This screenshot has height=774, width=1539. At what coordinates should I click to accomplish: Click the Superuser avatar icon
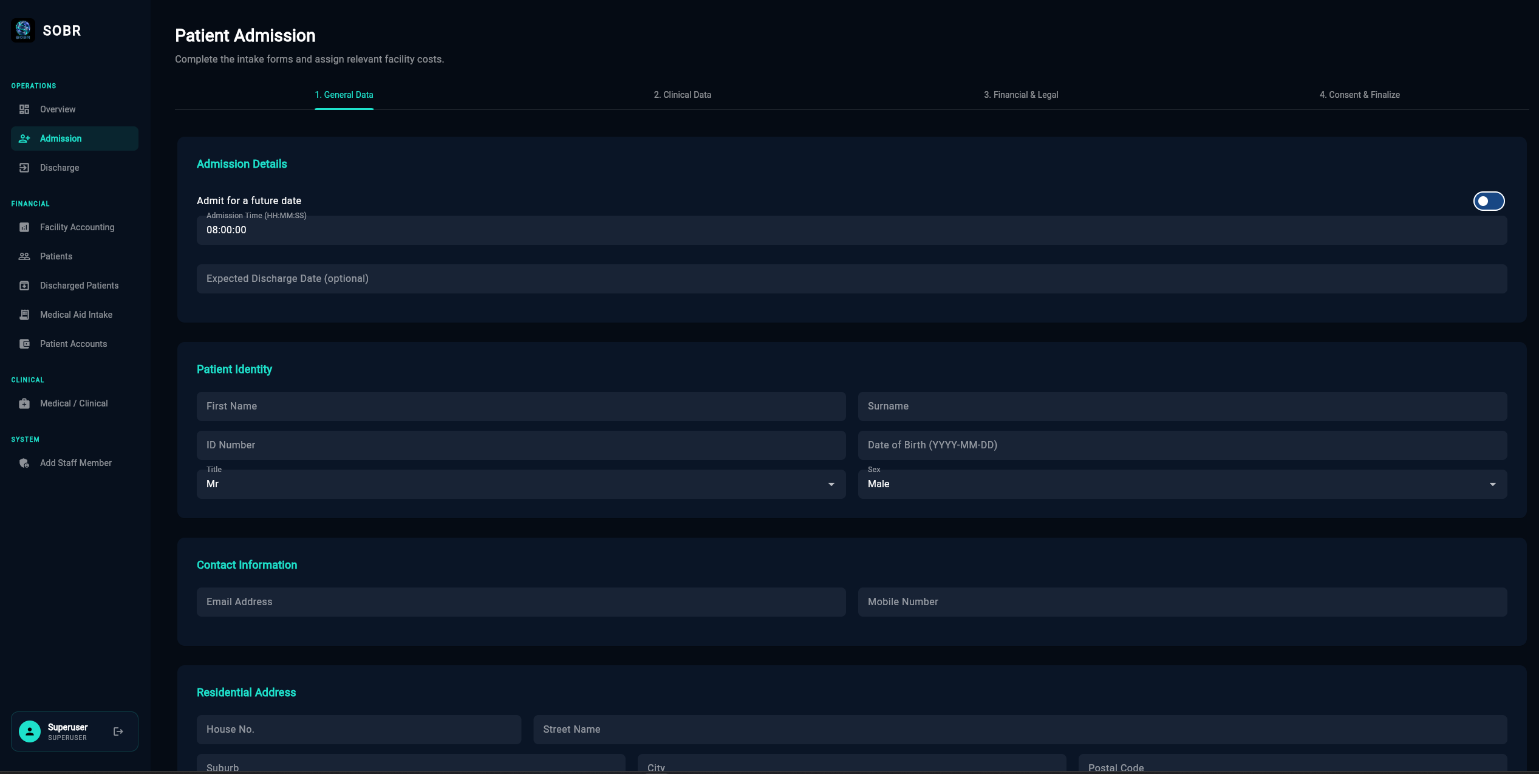tap(30, 731)
